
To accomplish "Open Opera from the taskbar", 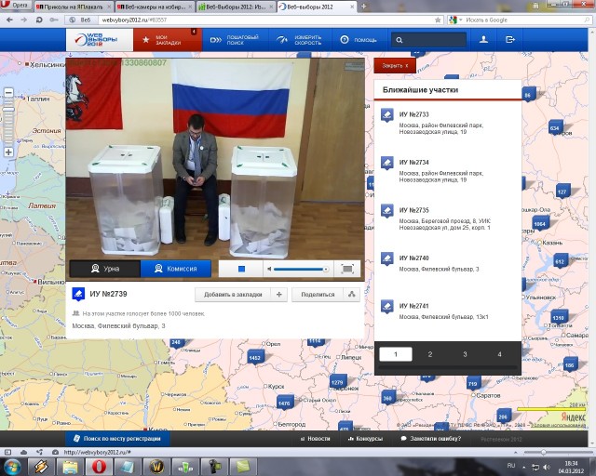I will [x=99, y=467].
